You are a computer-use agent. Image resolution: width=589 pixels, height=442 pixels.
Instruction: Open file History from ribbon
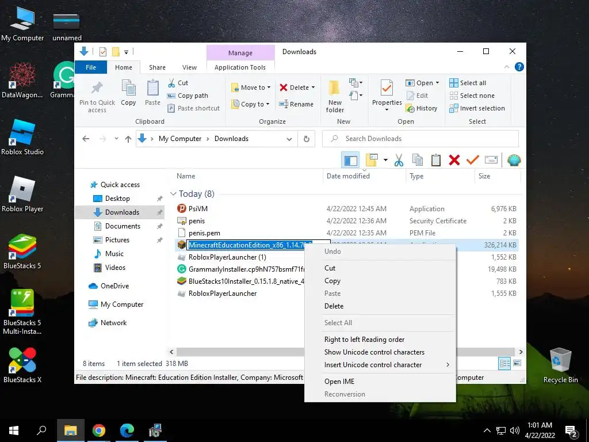pos(422,108)
